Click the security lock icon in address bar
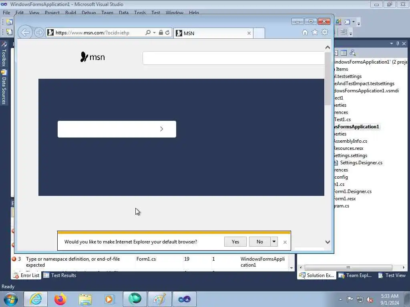This screenshot has height=307, width=410. point(161,32)
